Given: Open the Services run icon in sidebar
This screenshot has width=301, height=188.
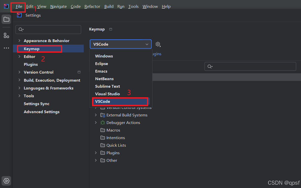Looking at the screenshot, I should pos(6,181).
